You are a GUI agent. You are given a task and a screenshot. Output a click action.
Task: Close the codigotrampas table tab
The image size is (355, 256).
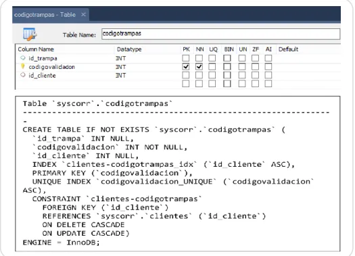[84, 15]
